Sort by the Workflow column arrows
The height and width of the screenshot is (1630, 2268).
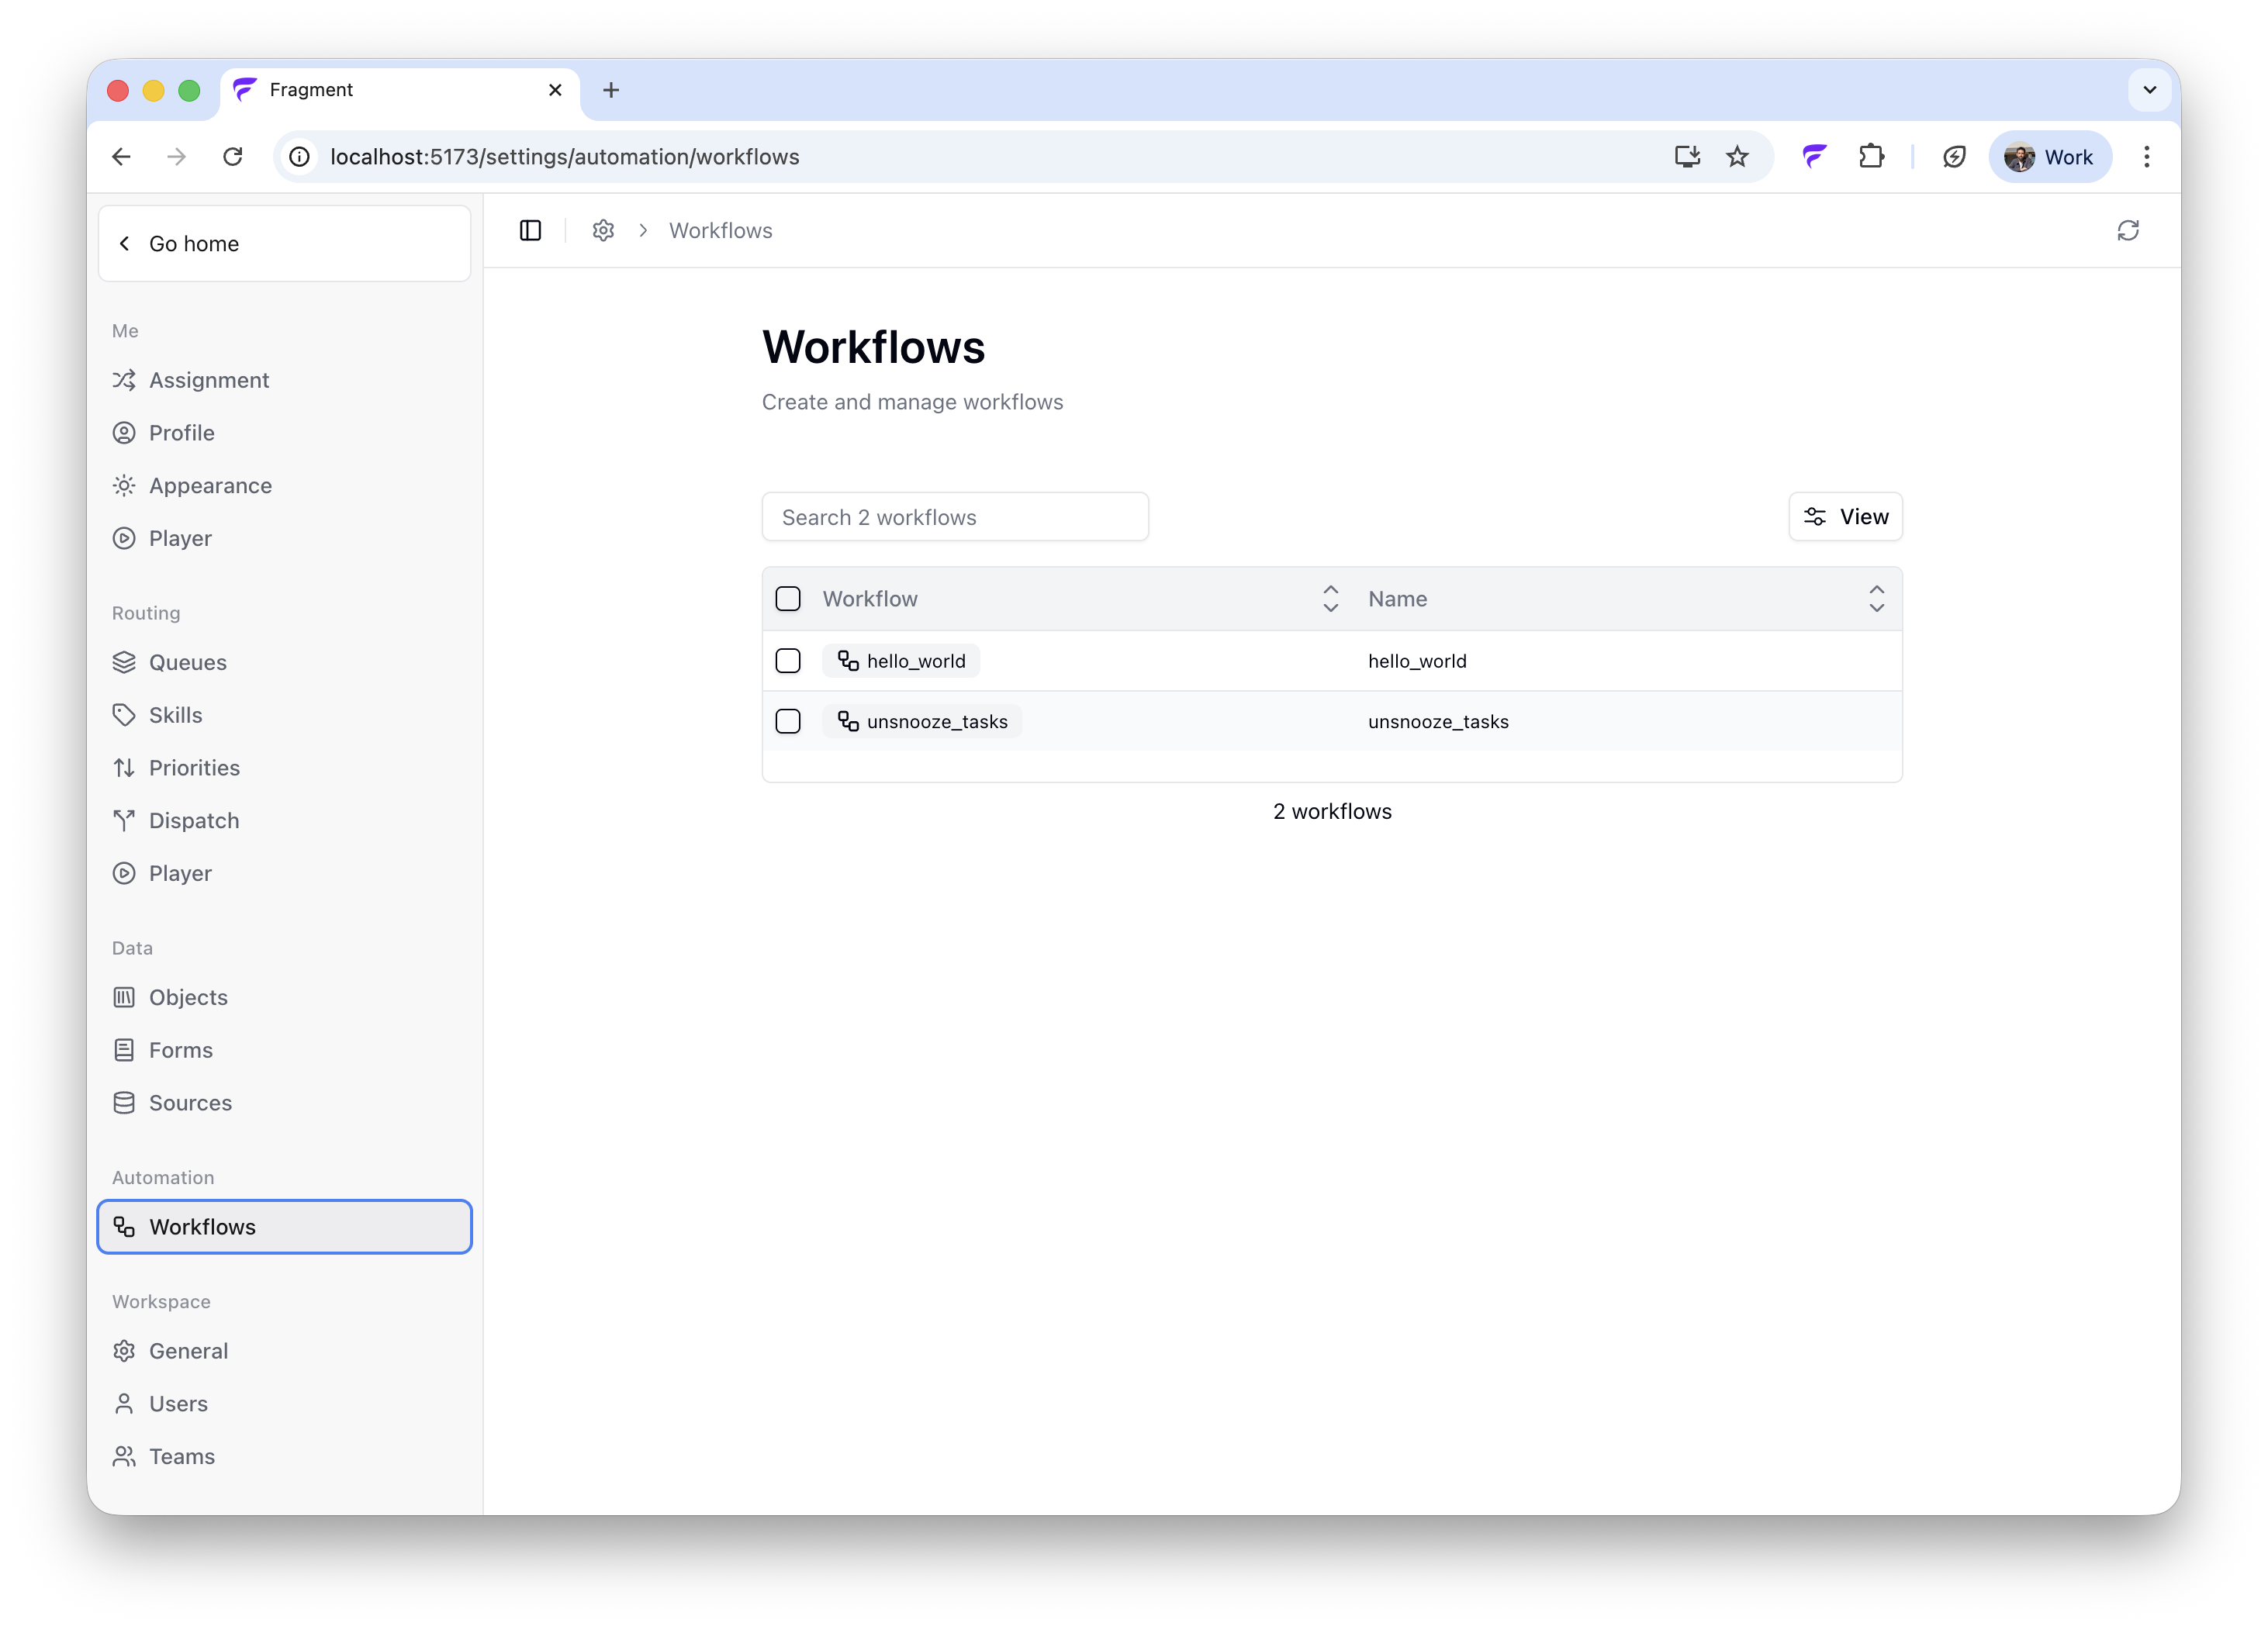[x=1330, y=599]
